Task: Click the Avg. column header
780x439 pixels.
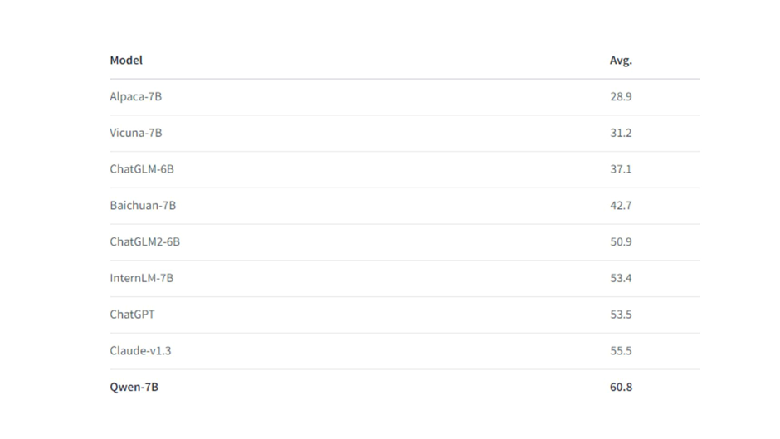Action: [621, 61]
